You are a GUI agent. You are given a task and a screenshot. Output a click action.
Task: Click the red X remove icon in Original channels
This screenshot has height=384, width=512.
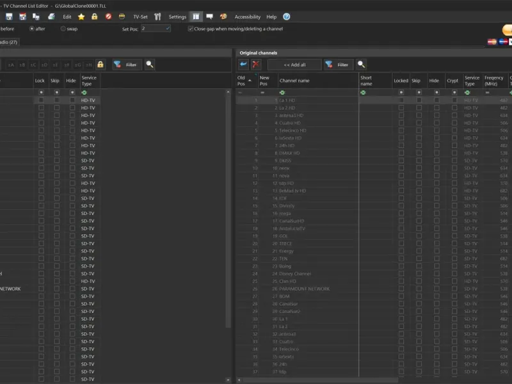[256, 65]
